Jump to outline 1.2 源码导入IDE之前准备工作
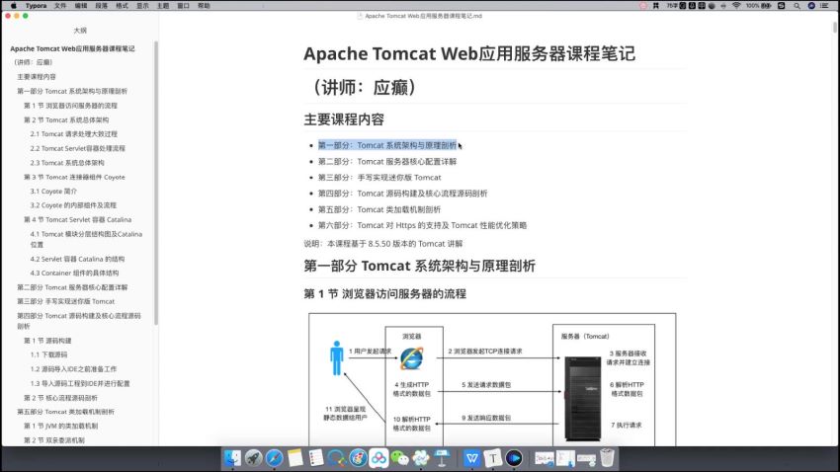This screenshot has width=840, height=472. click(x=73, y=369)
